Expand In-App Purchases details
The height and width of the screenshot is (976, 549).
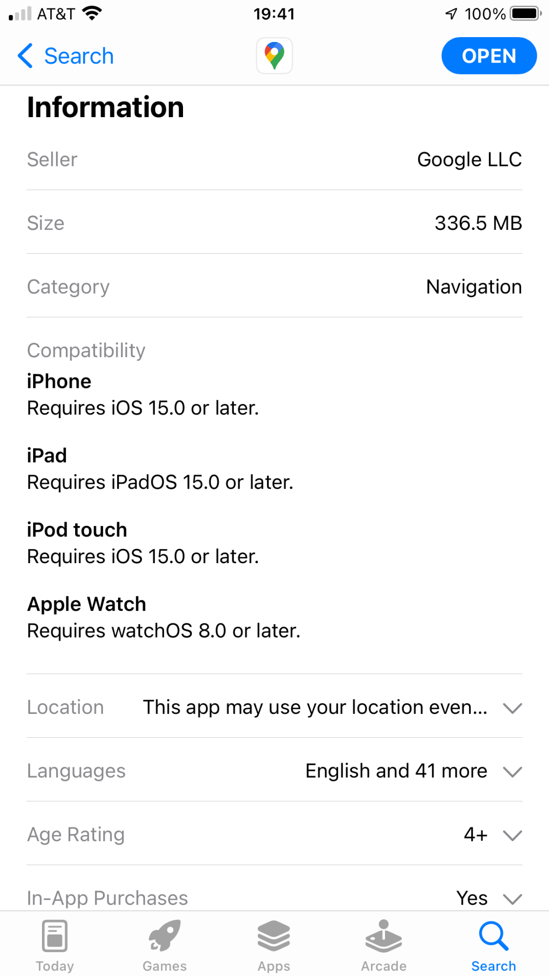point(512,898)
